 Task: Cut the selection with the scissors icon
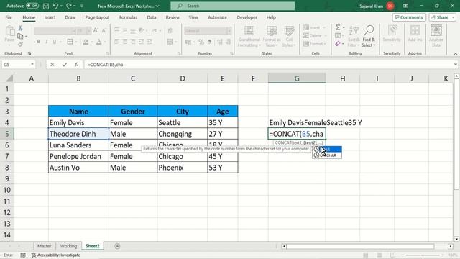[20, 29]
